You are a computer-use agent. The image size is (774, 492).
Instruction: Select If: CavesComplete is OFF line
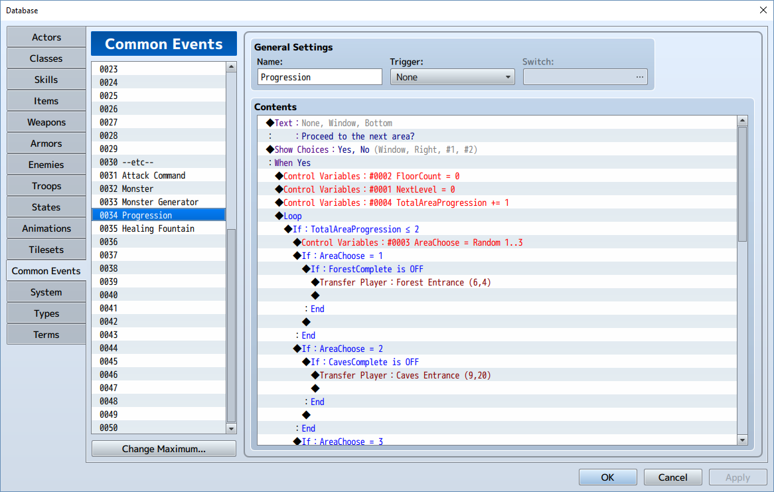click(497, 362)
